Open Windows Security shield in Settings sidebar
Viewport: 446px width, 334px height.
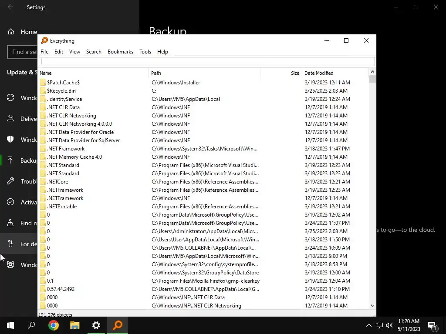coord(10,140)
